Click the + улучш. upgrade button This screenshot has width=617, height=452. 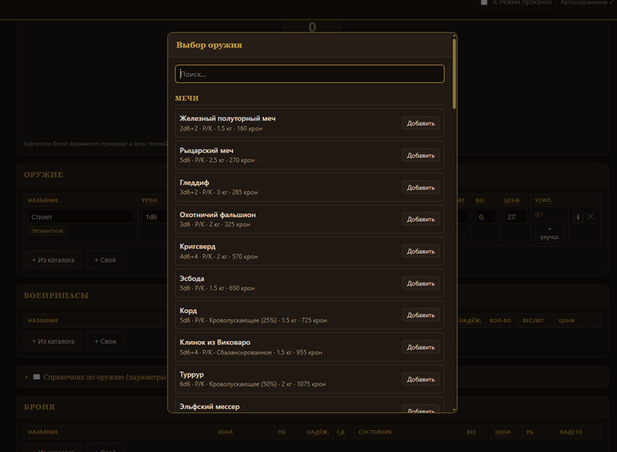[549, 233]
